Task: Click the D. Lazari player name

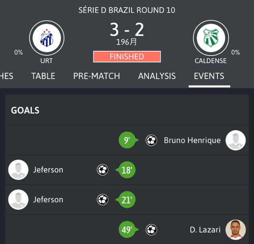Action: coord(205,229)
